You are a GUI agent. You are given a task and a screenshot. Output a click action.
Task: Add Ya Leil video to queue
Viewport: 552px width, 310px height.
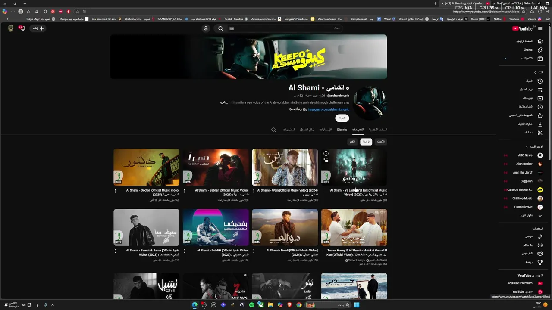coord(326,161)
